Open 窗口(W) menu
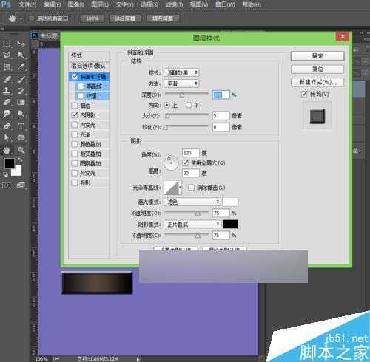The height and width of the screenshot is (362, 370). click(x=225, y=4)
